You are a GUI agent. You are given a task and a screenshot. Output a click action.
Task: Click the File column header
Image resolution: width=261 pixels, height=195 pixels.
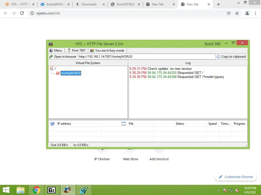tap(127, 124)
